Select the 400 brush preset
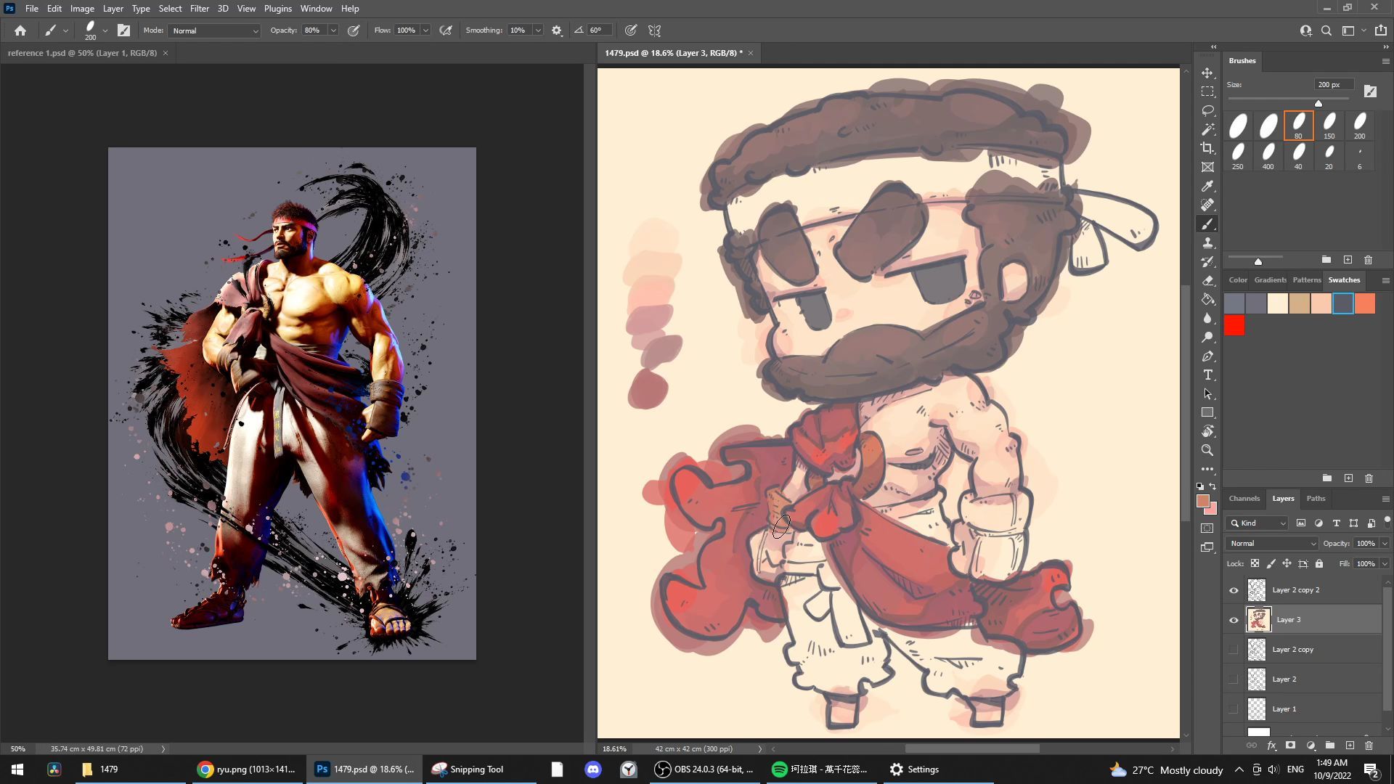1394x784 pixels. click(x=1268, y=156)
